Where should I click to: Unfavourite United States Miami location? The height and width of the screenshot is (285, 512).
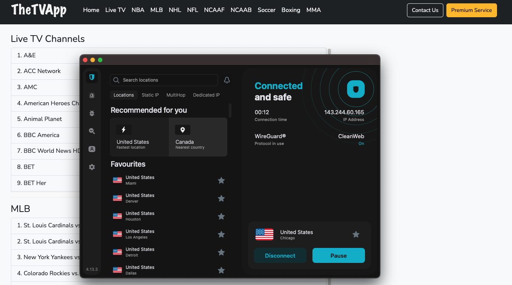tap(221, 180)
